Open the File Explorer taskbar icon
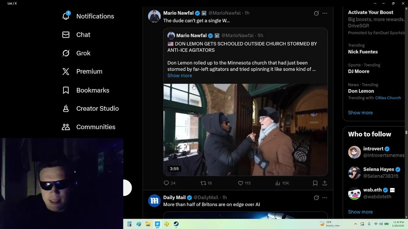The image size is (408, 229). (148, 224)
